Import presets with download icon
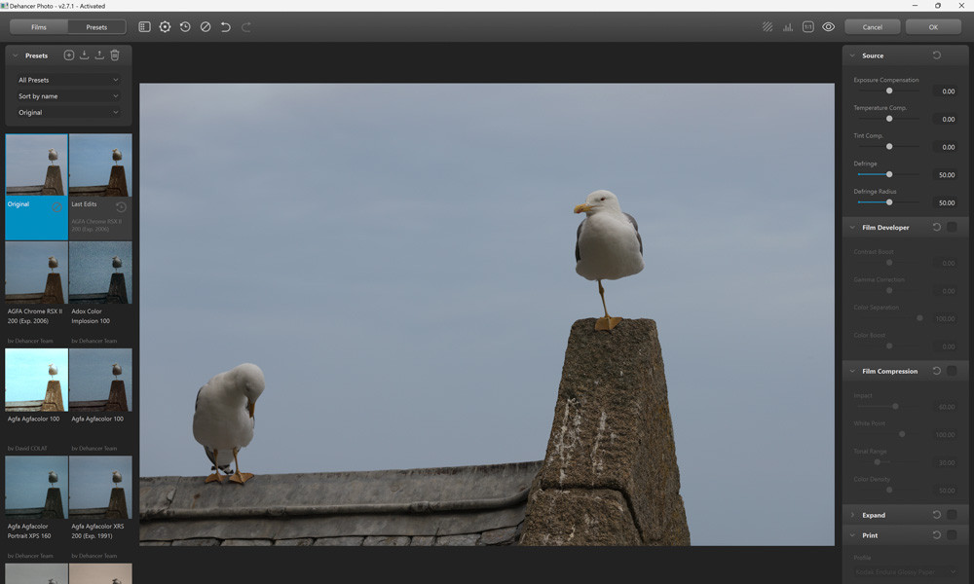The height and width of the screenshot is (584, 974). [84, 55]
